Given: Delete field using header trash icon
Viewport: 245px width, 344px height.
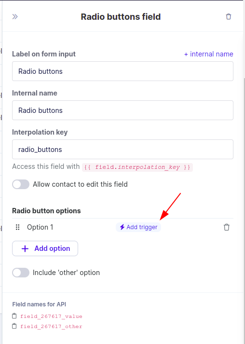Looking at the screenshot, I should click(x=228, y=17).
